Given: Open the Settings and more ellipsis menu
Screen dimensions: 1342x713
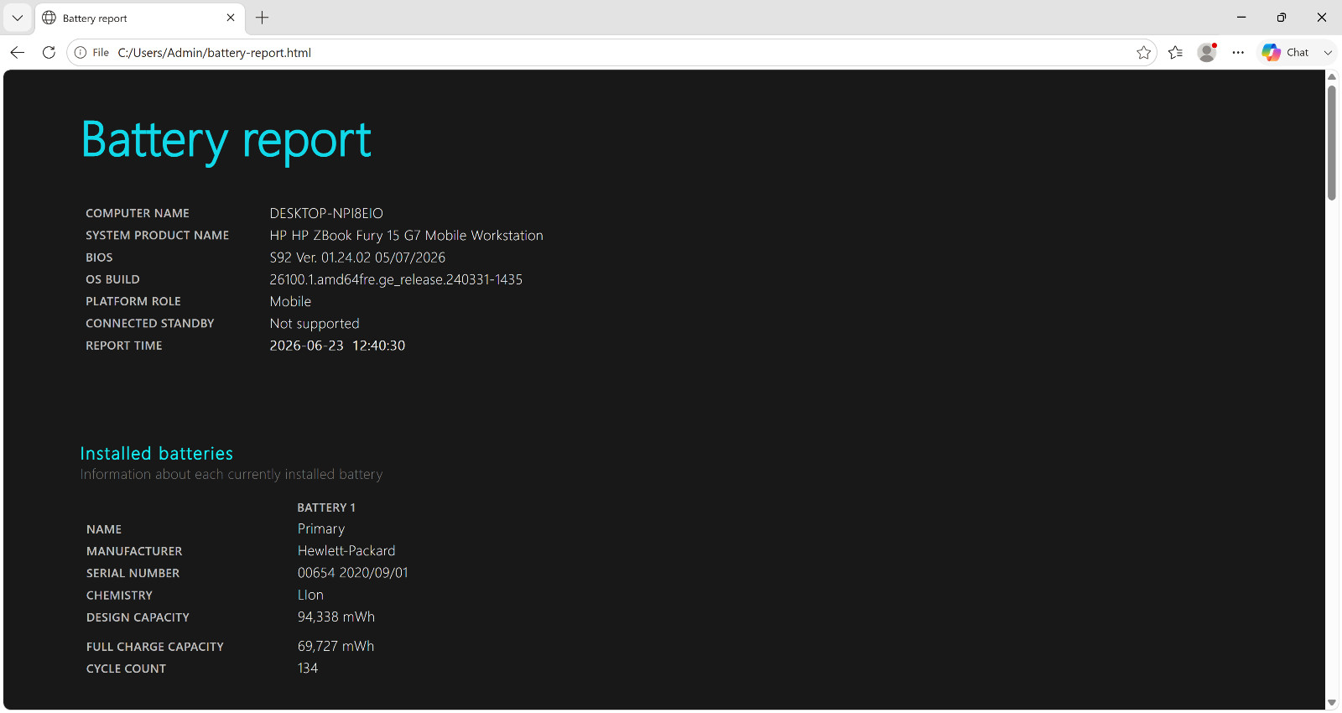Looking at the screenshot, I should click(x=1238, y=52).
